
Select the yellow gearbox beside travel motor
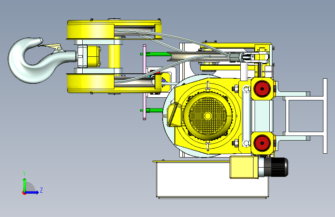tap(244, 167)
